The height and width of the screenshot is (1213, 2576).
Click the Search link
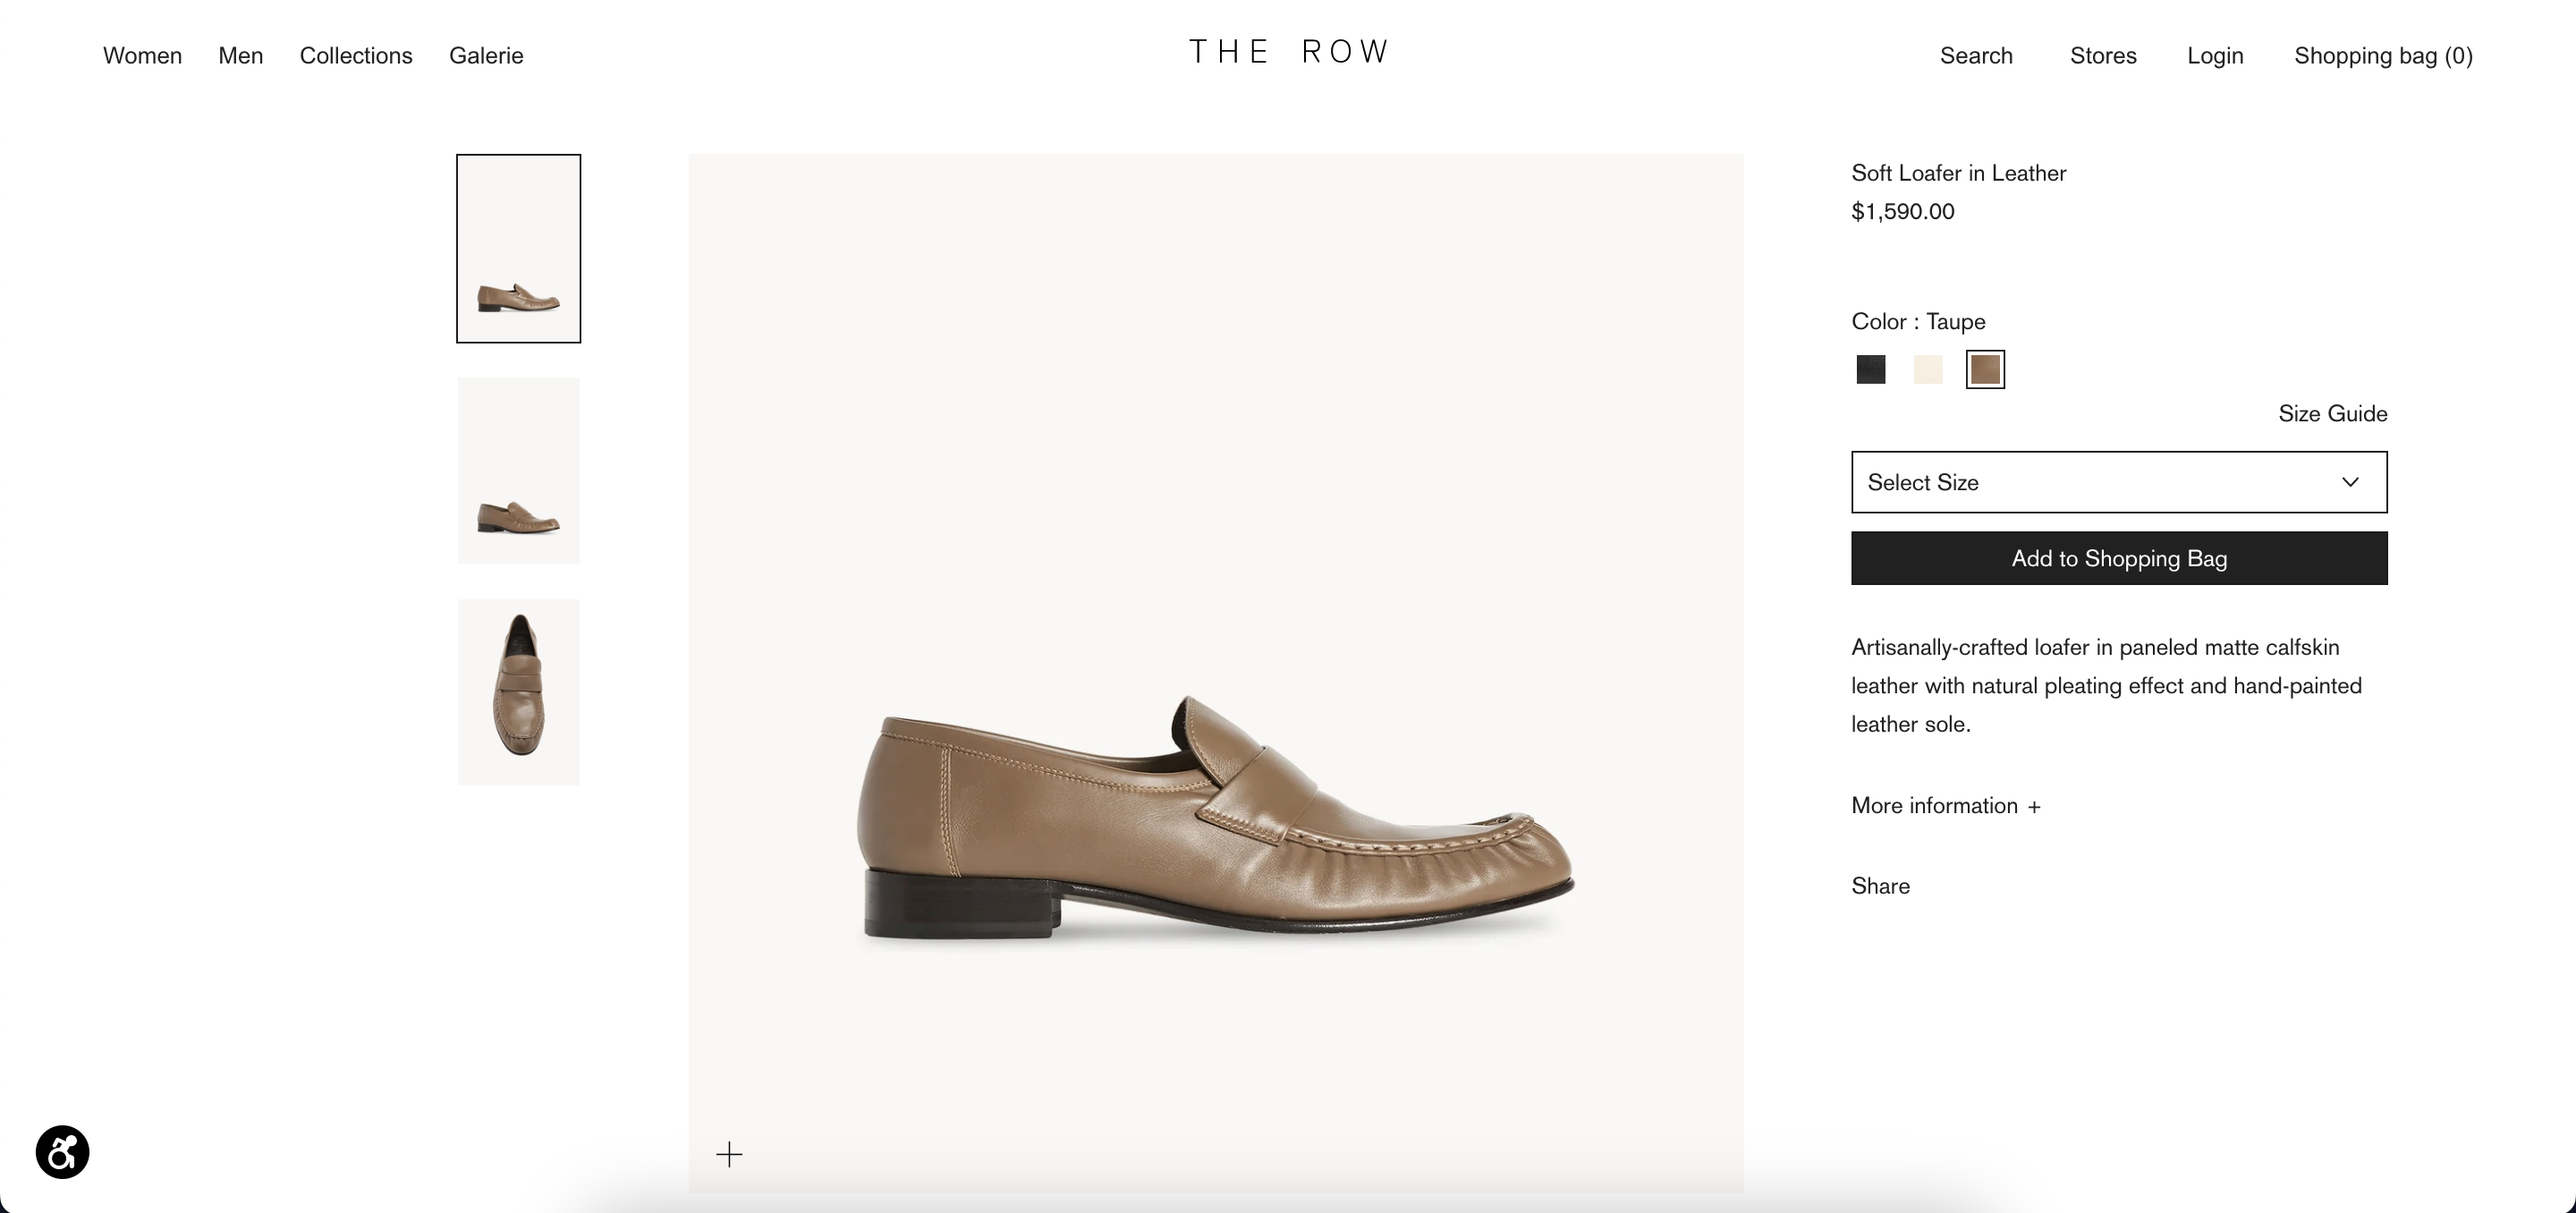coord(1976,56)
